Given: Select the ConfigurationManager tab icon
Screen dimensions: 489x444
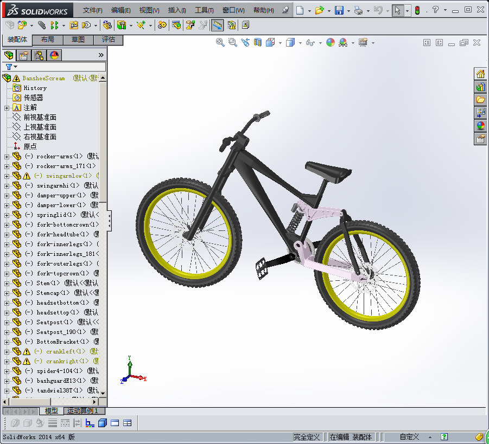Looking at the screenshot, I should [x=39, y=55].
